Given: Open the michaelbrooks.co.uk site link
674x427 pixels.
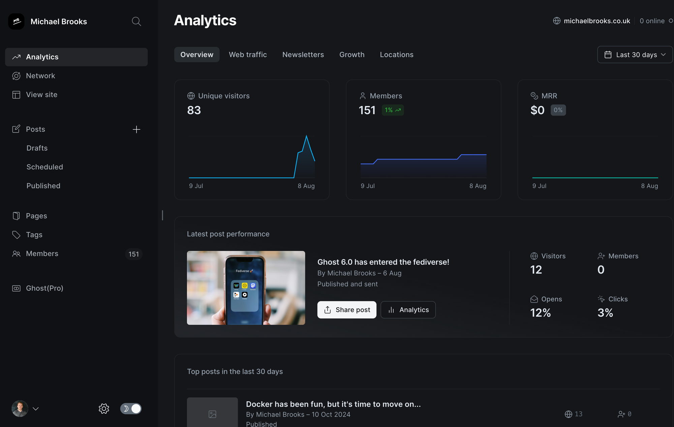Looking at the screenshot, I should 596,21.
